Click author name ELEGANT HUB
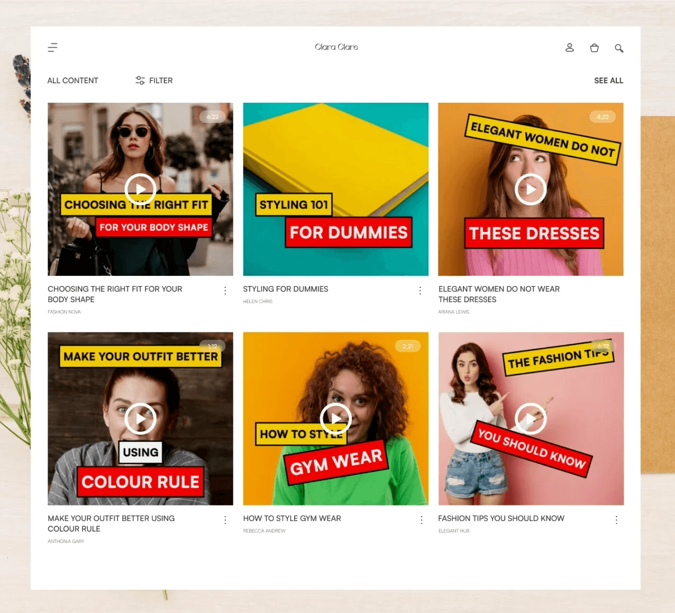 click(453, 530)
